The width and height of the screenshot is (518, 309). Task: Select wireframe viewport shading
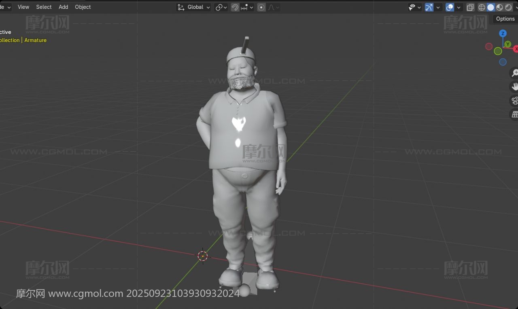[x=482, y=7]
